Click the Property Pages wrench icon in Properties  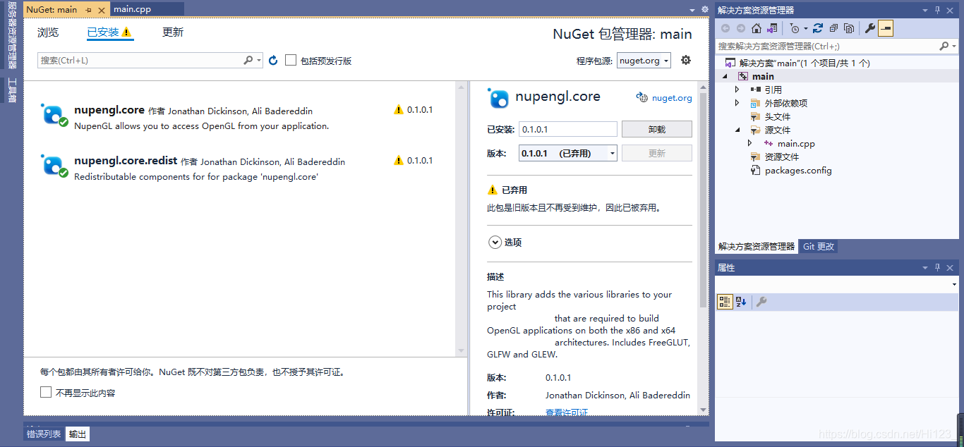click(x=761, y=302)
